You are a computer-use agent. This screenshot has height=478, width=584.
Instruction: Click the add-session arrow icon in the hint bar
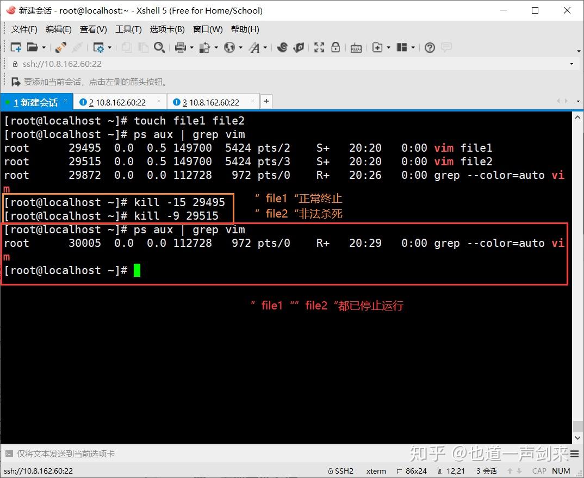[16, 82]
